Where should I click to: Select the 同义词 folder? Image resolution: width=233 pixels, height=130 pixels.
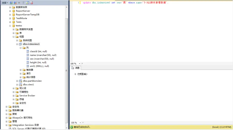point(23,88)
